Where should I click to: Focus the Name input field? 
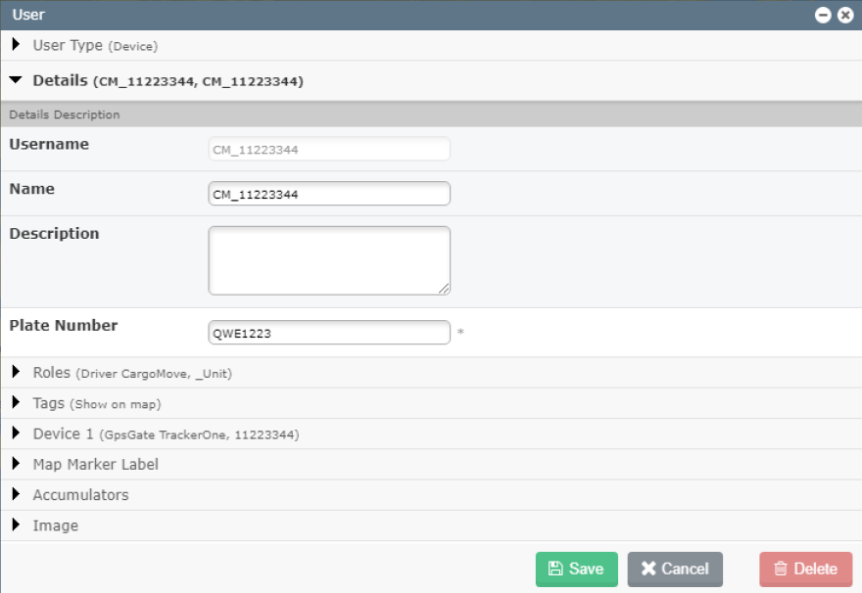tap(329, 194)
